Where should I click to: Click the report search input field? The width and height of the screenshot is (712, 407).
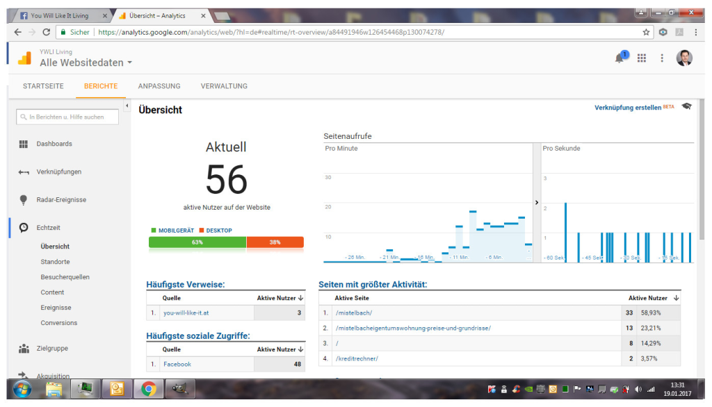pos(68,117)
